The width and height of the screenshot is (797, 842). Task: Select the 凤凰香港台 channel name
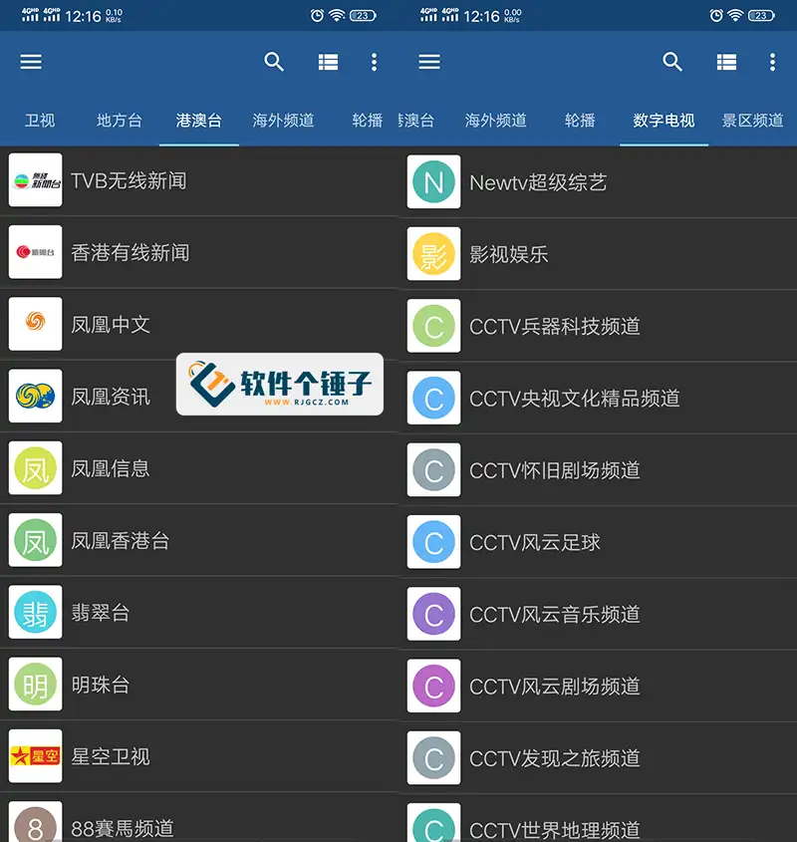click(121, 540)
